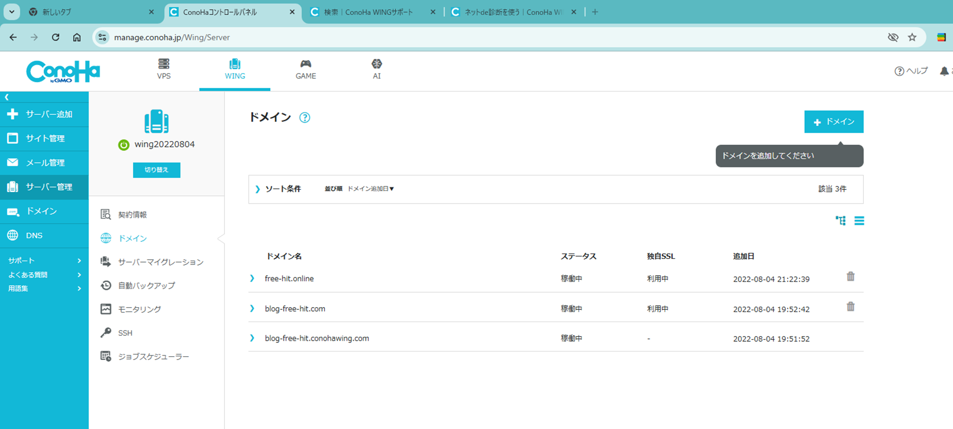Expand the blog-free-hit.conohawing.com domain row
The width and height of the screenshot is (953, 429).
(x=252, y=338)
